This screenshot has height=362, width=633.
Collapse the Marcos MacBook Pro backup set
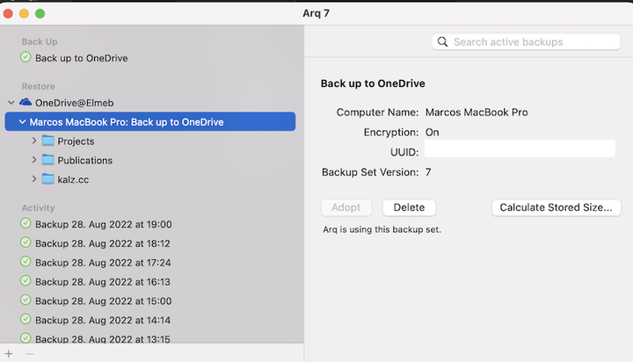[x=22, y=121]
